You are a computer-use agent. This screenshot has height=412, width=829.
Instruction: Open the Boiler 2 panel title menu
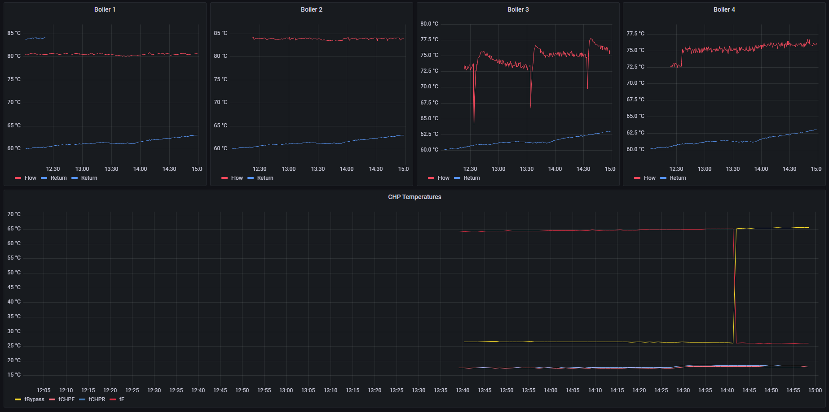tap(311, 9)
